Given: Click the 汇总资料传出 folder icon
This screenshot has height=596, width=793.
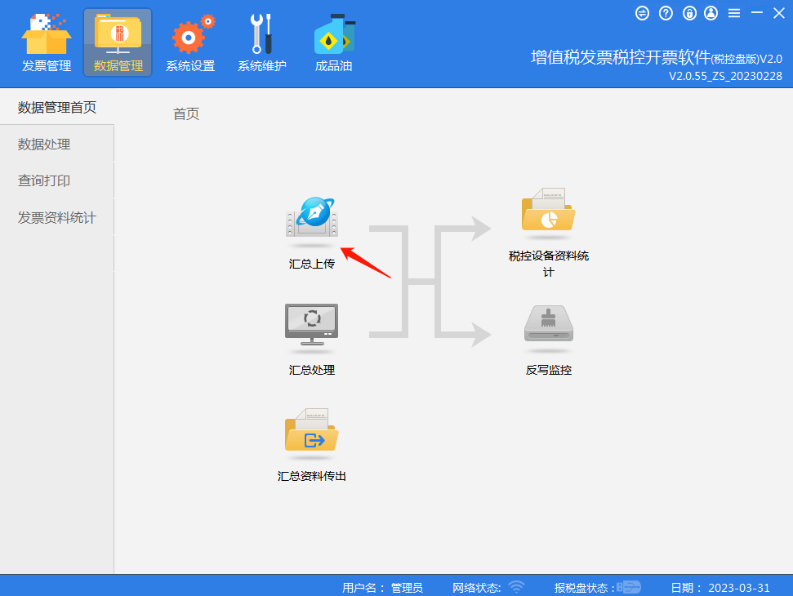Looking at the screenshot, I should point(311,430).
